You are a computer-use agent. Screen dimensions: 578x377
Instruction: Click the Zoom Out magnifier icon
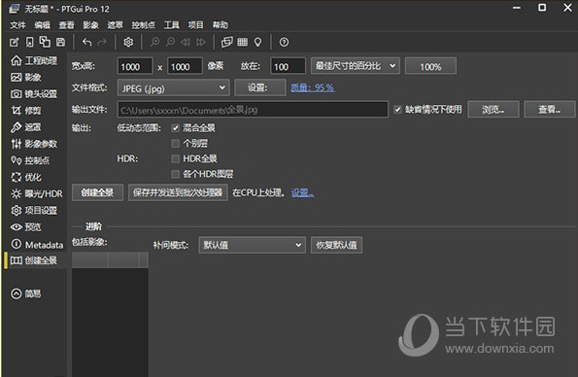[x=170, y=42]
